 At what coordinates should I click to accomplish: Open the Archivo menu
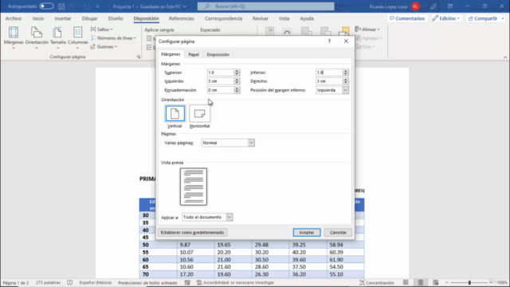(x=14, y=18)
